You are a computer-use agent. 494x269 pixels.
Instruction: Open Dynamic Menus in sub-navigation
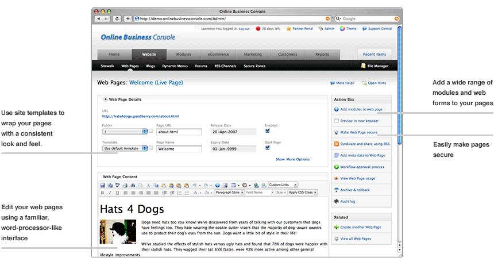coord(175,66)
